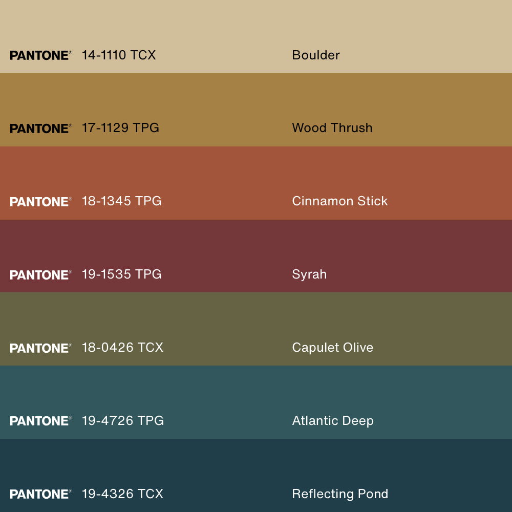Screen dimensions: 512x512
Task: Select the Atlantic Deep color name
Action: click(x=333, y=421)
